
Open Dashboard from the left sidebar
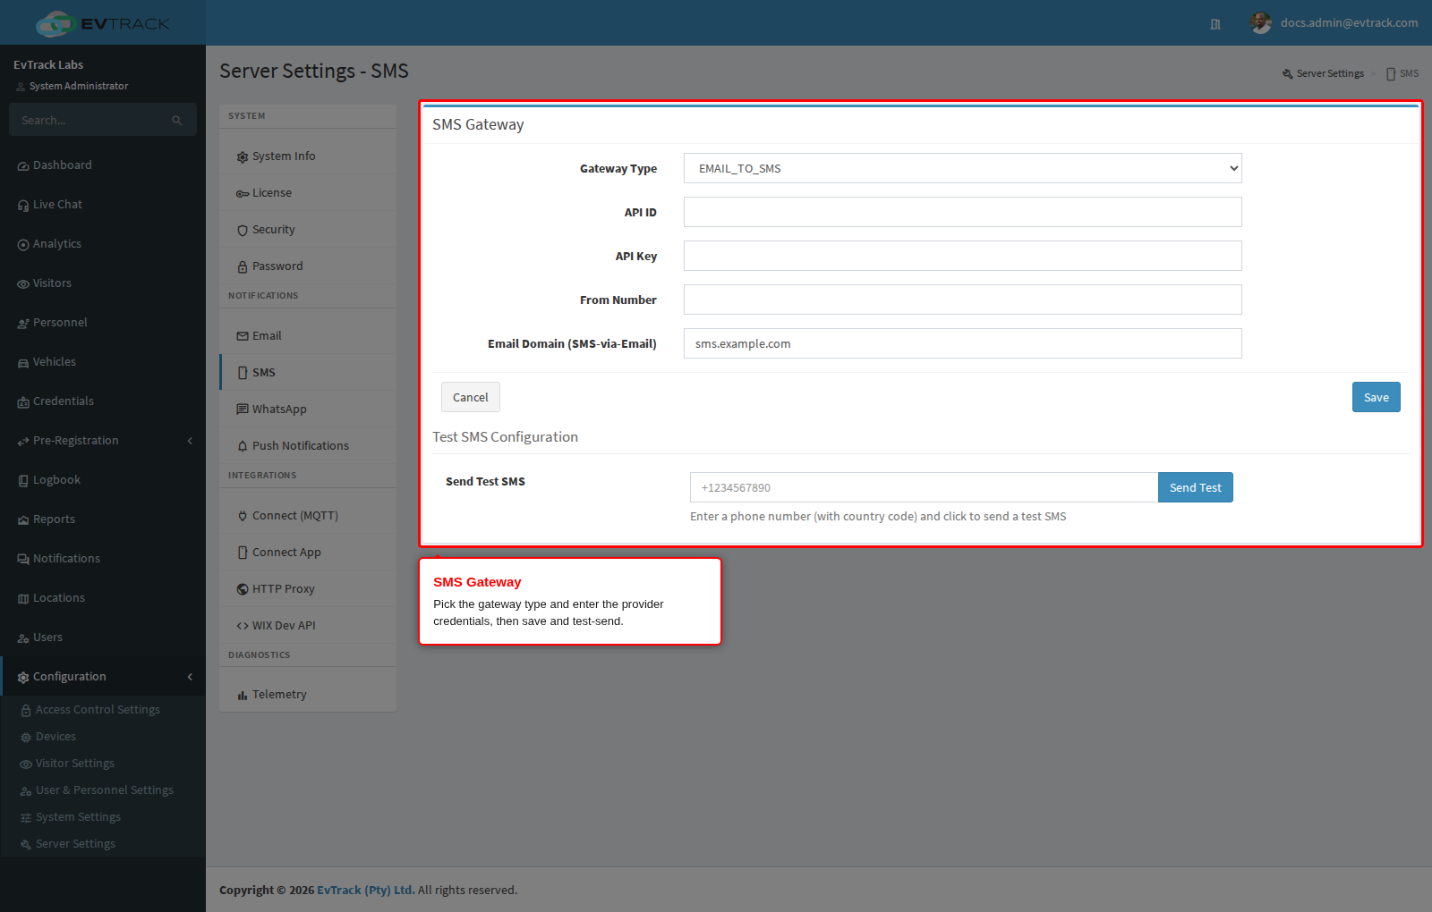103,165
